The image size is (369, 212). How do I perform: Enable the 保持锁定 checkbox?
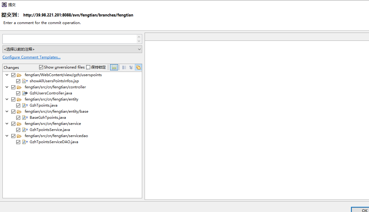88,67
